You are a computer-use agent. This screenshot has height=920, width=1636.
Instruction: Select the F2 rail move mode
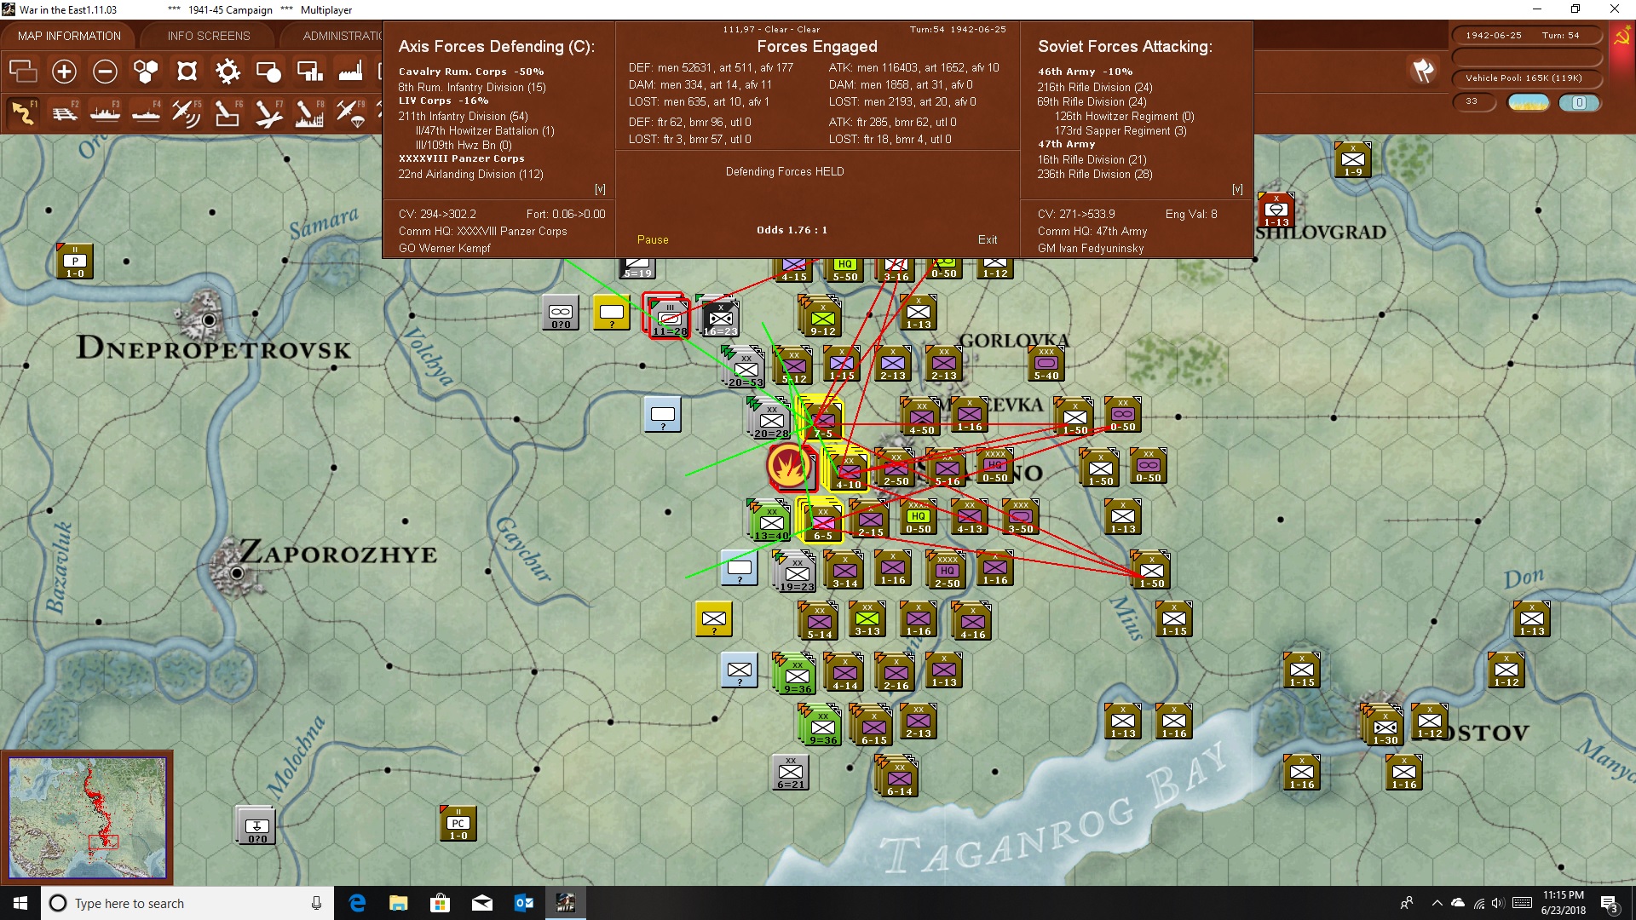pyautogui.click(x=64, y=112)
